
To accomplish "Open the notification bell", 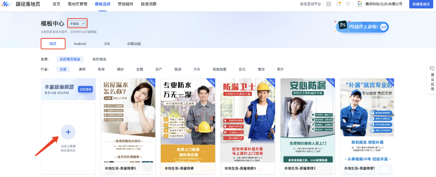I will (339, 4).
